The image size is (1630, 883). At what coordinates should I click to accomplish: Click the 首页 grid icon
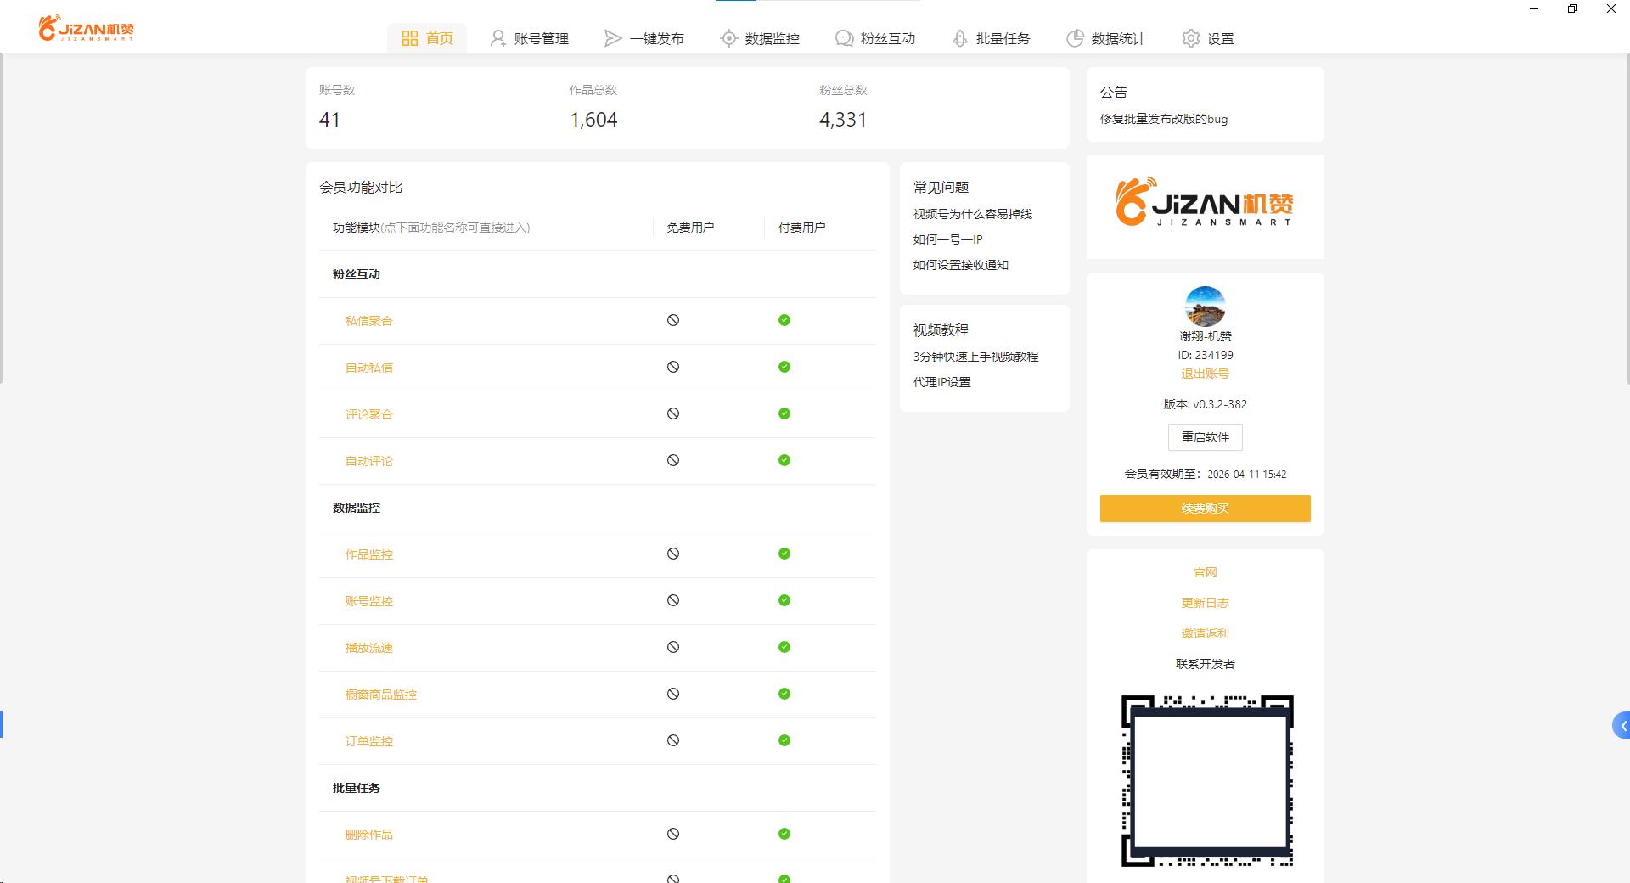[410, 38]
